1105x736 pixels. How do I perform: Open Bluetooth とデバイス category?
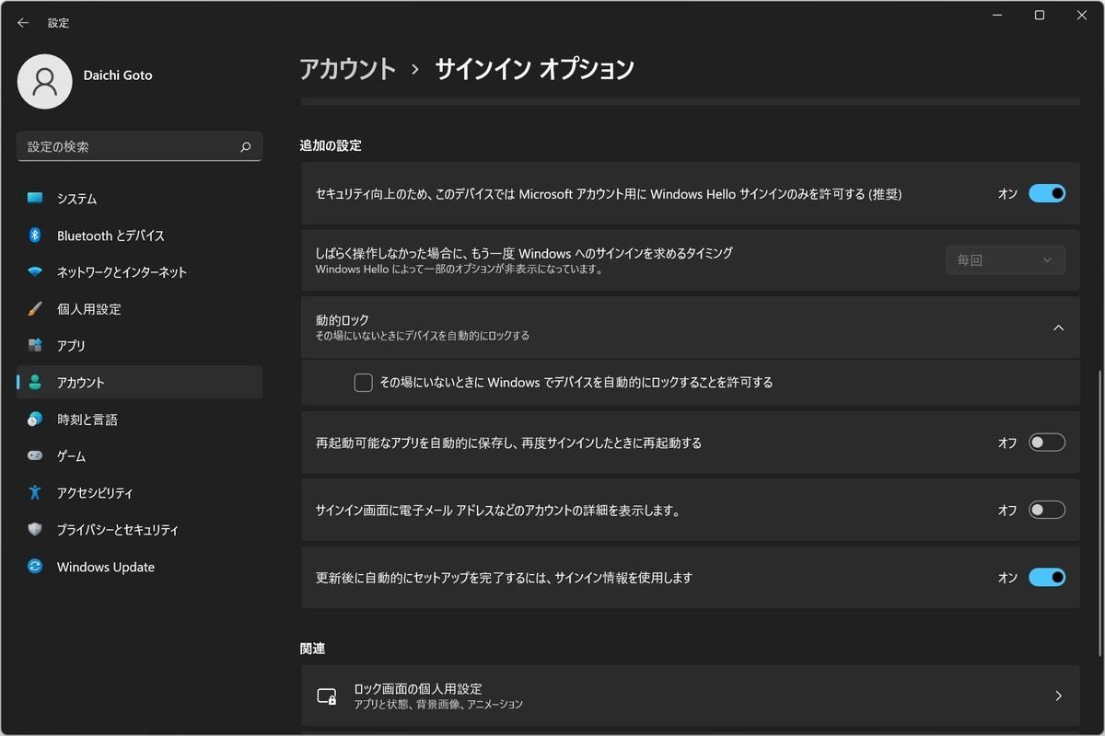point(140,236)
